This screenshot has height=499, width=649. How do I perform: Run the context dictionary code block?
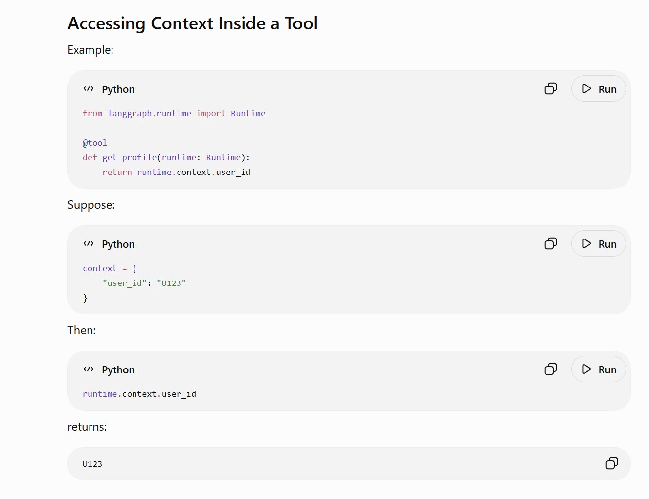click(599, 244)
